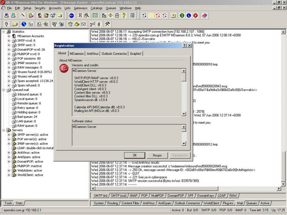This screenshot has width=287, height=215.
Task: Open the Queues menu
Action: tap(111, 8)
